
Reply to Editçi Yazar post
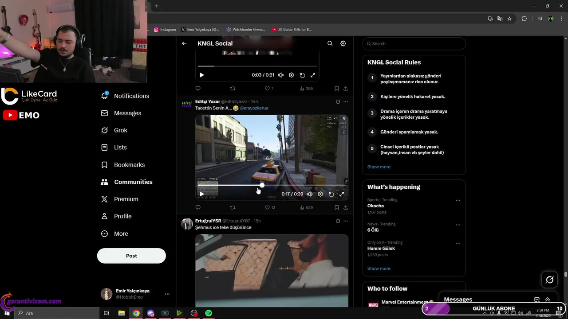[198, 207]
